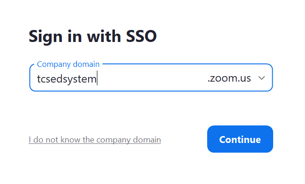The height and width of the screenshot is (184, 305).
Task: Click the word 'domain' in the underlined link
Action: tap(147, 140)
